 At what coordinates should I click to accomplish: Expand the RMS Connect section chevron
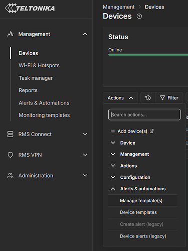[85, 134]
